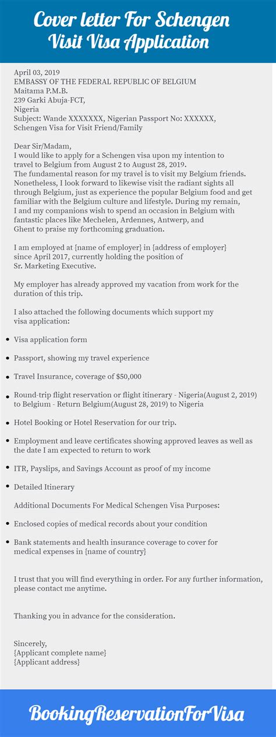Viewport: 276px width, 737px height.
Task: Click the bullet before Passport travel experience
Action: [x=6, y=358]
